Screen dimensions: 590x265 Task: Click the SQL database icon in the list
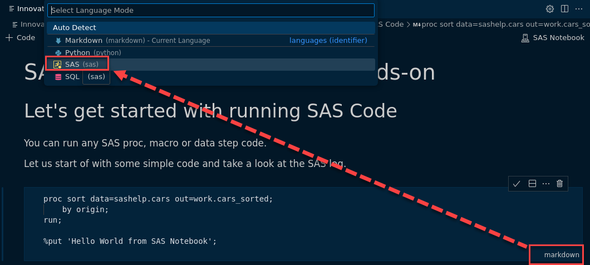pyautogui.click(x=58, y=77)
